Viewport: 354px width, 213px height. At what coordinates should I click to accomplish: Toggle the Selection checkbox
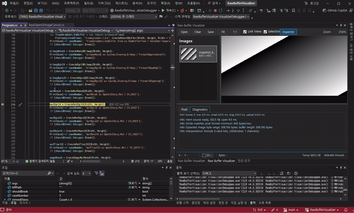pos(265,32)
